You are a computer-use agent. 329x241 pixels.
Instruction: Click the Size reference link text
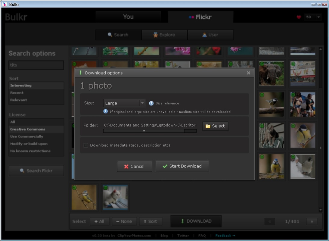167,103
